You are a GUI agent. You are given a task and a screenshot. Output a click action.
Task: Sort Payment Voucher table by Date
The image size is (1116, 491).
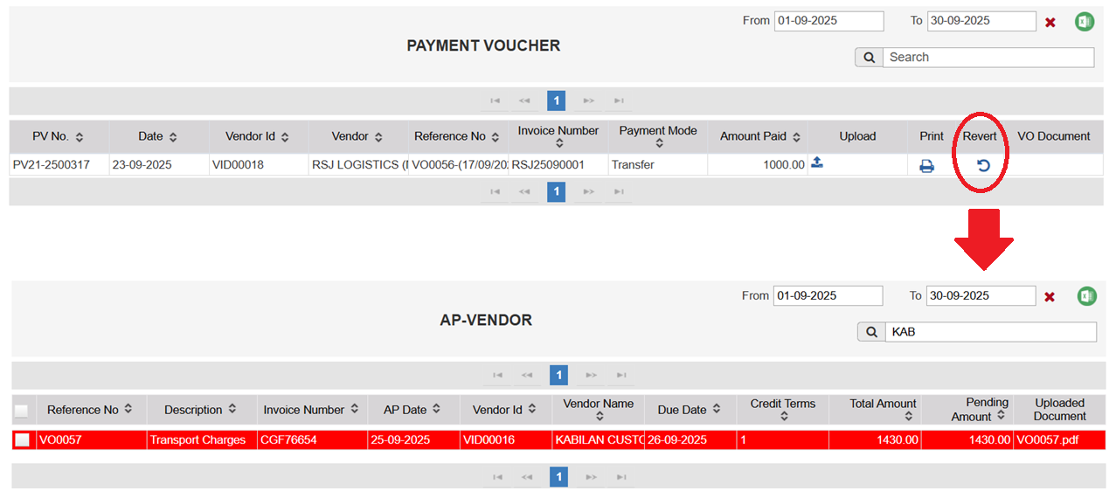pos(173,137)
